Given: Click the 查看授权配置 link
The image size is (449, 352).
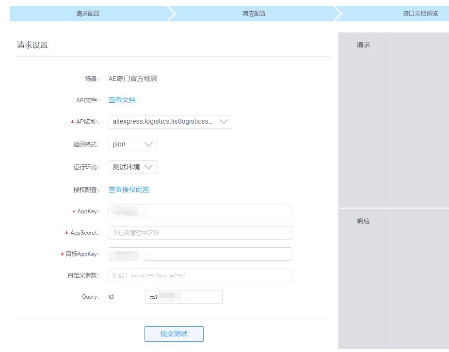Looking at the screenshot, I should [x=129, y=190].
